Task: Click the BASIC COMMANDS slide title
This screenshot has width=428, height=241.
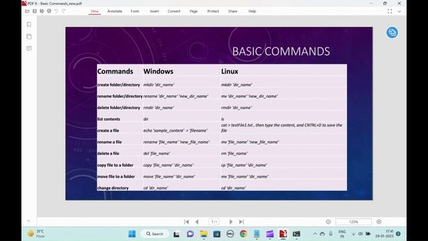Action: [281, 52]
